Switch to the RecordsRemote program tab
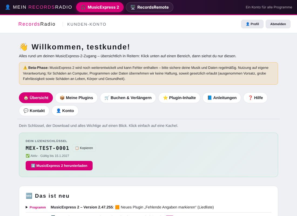The width and height of the screenshot is (297, 216). 150,7
